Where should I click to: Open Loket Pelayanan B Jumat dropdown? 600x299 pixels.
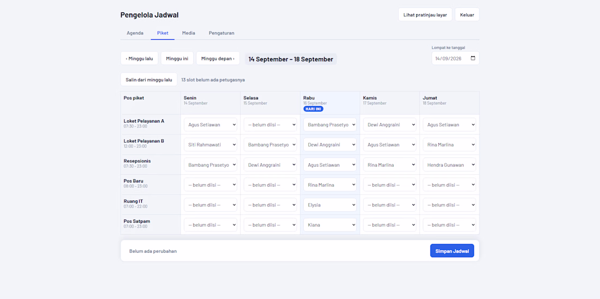[449, 145]
